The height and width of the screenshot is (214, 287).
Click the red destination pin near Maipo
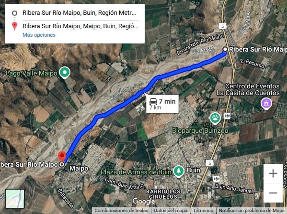click(62, 157)
